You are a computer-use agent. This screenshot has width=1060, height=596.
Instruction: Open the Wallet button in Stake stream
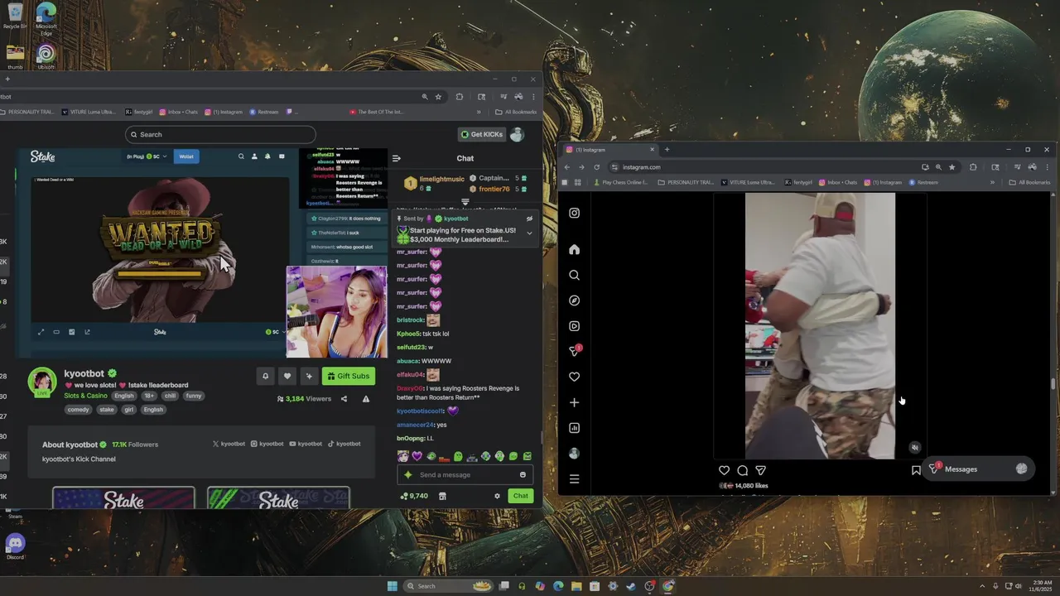click(x=186, y=156)
